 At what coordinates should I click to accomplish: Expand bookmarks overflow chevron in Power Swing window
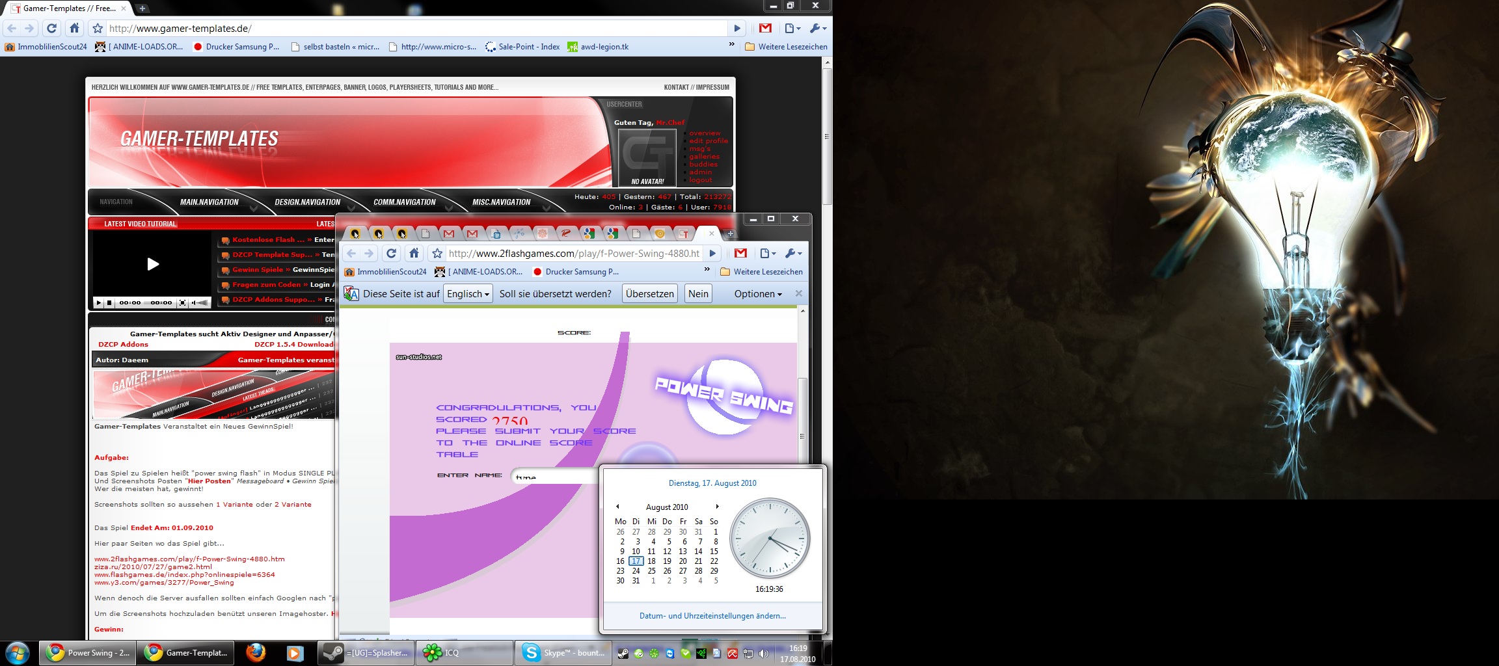(707, 269)
